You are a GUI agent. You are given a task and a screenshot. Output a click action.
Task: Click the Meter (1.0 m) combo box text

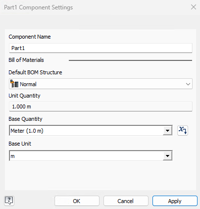(x=27, y=131)
